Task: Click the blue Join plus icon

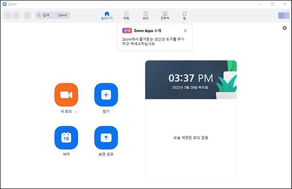Action: [x=106, y=95]
